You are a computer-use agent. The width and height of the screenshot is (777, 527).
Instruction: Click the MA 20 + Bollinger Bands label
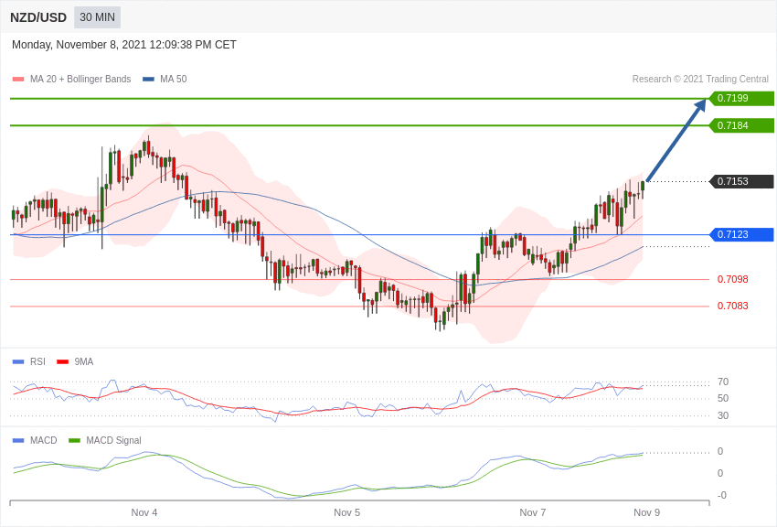point(80,79)
